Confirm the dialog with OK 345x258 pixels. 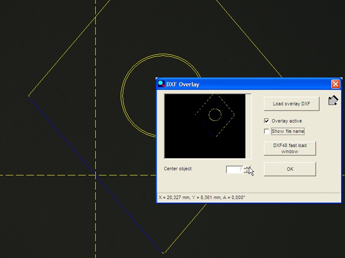(x=290, y=169)
